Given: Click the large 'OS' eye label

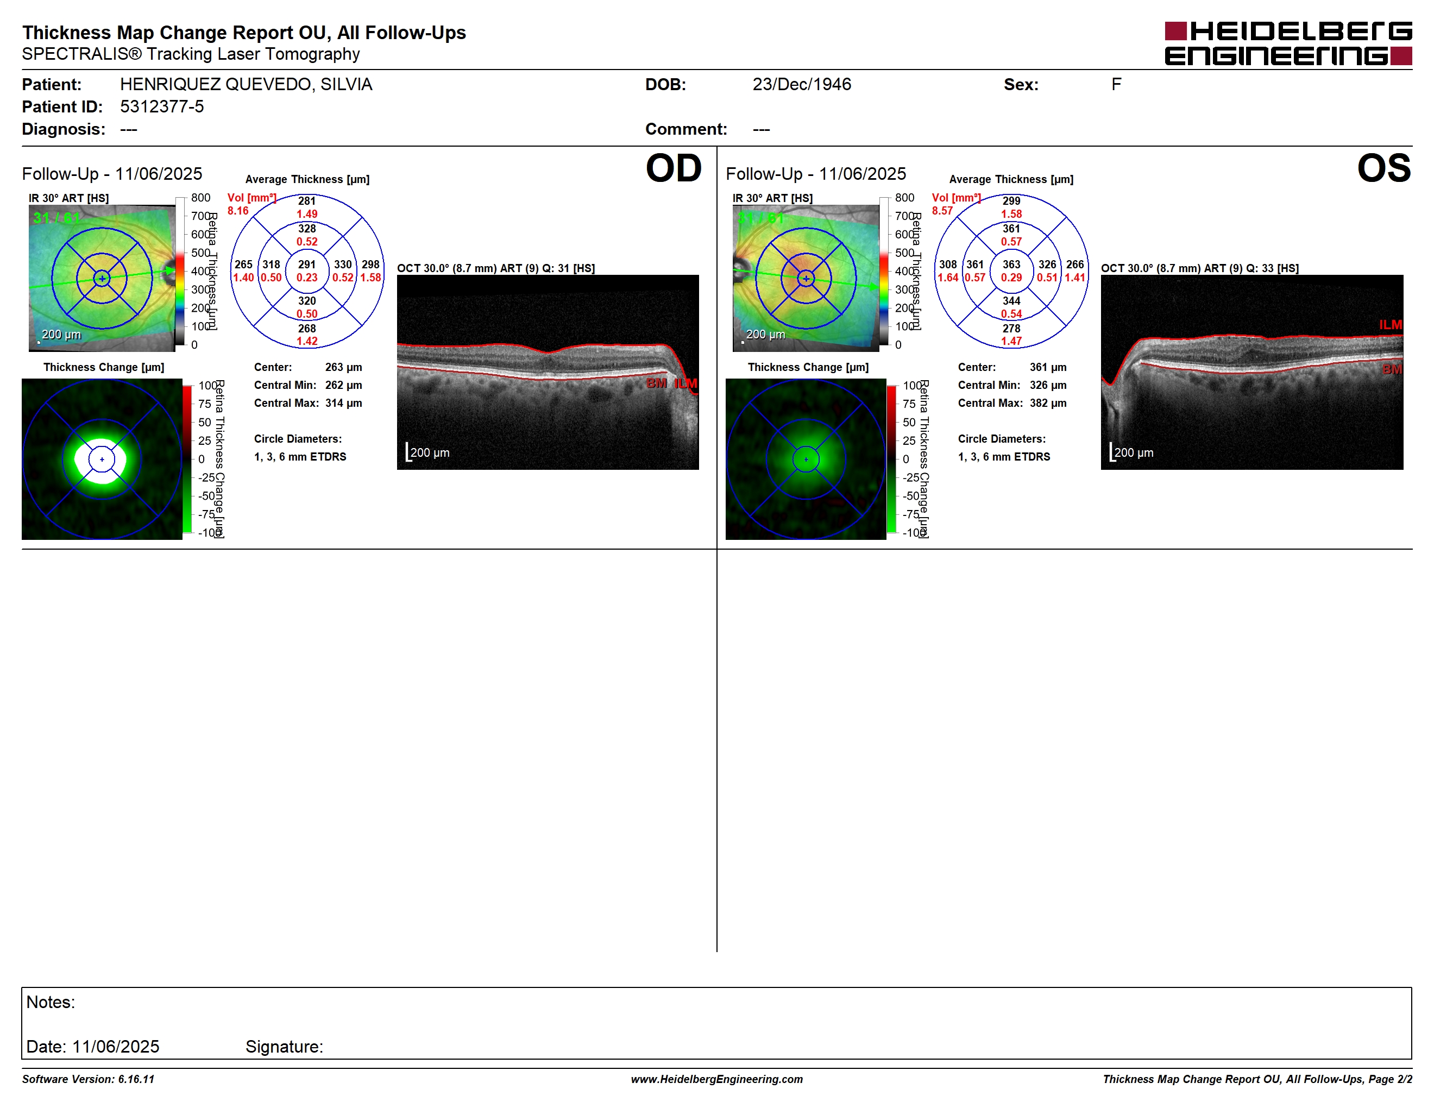Looking at the screenshot, I should pos(1384,168).
